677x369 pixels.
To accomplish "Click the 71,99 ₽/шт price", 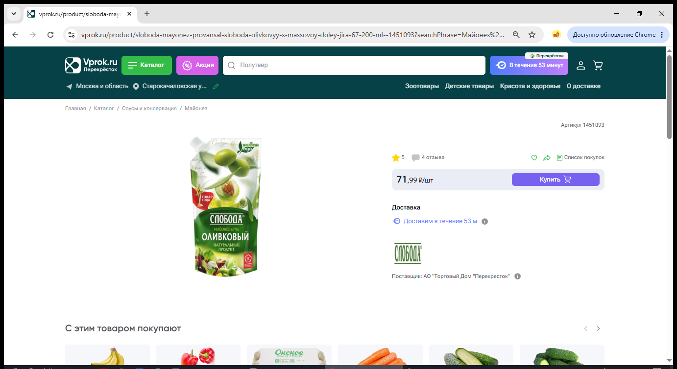I will point(415,180).
